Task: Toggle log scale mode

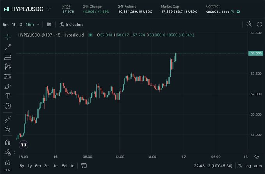Action: tap(248, 166)
